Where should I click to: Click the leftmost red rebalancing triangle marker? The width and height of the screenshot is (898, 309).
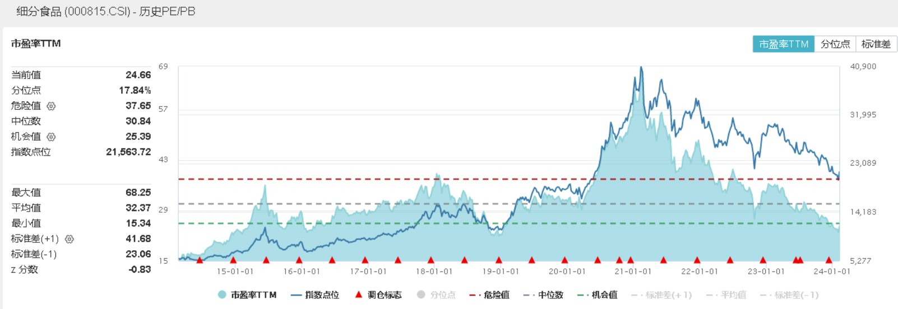[200, 260]
